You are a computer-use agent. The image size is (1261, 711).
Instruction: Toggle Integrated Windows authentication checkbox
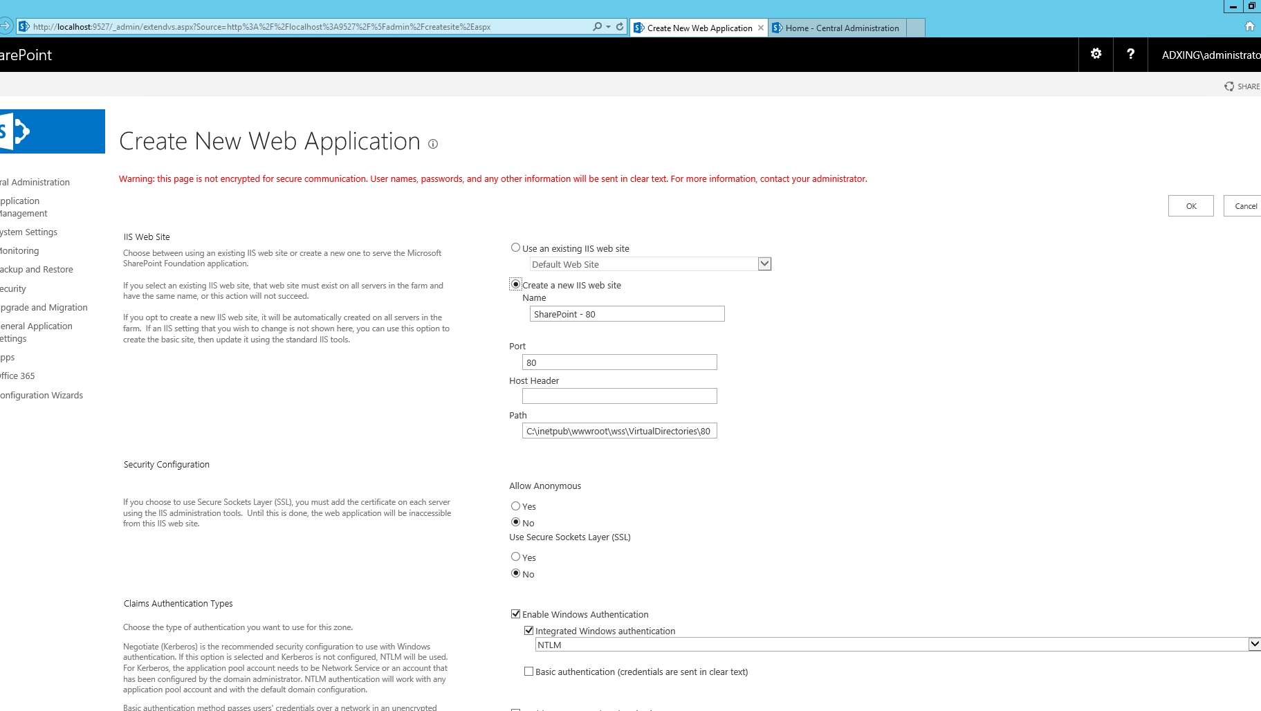point(528,631)
